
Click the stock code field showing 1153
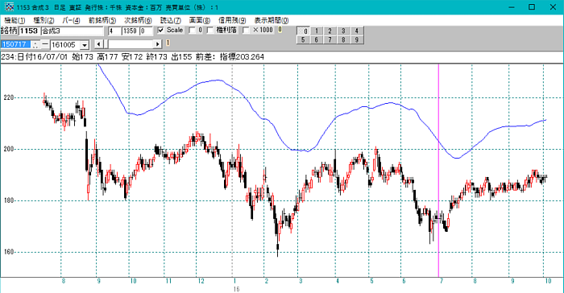[29, 31]
